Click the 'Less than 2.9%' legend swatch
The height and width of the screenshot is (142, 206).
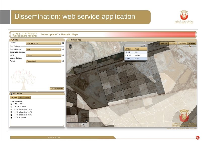point(11,107)
